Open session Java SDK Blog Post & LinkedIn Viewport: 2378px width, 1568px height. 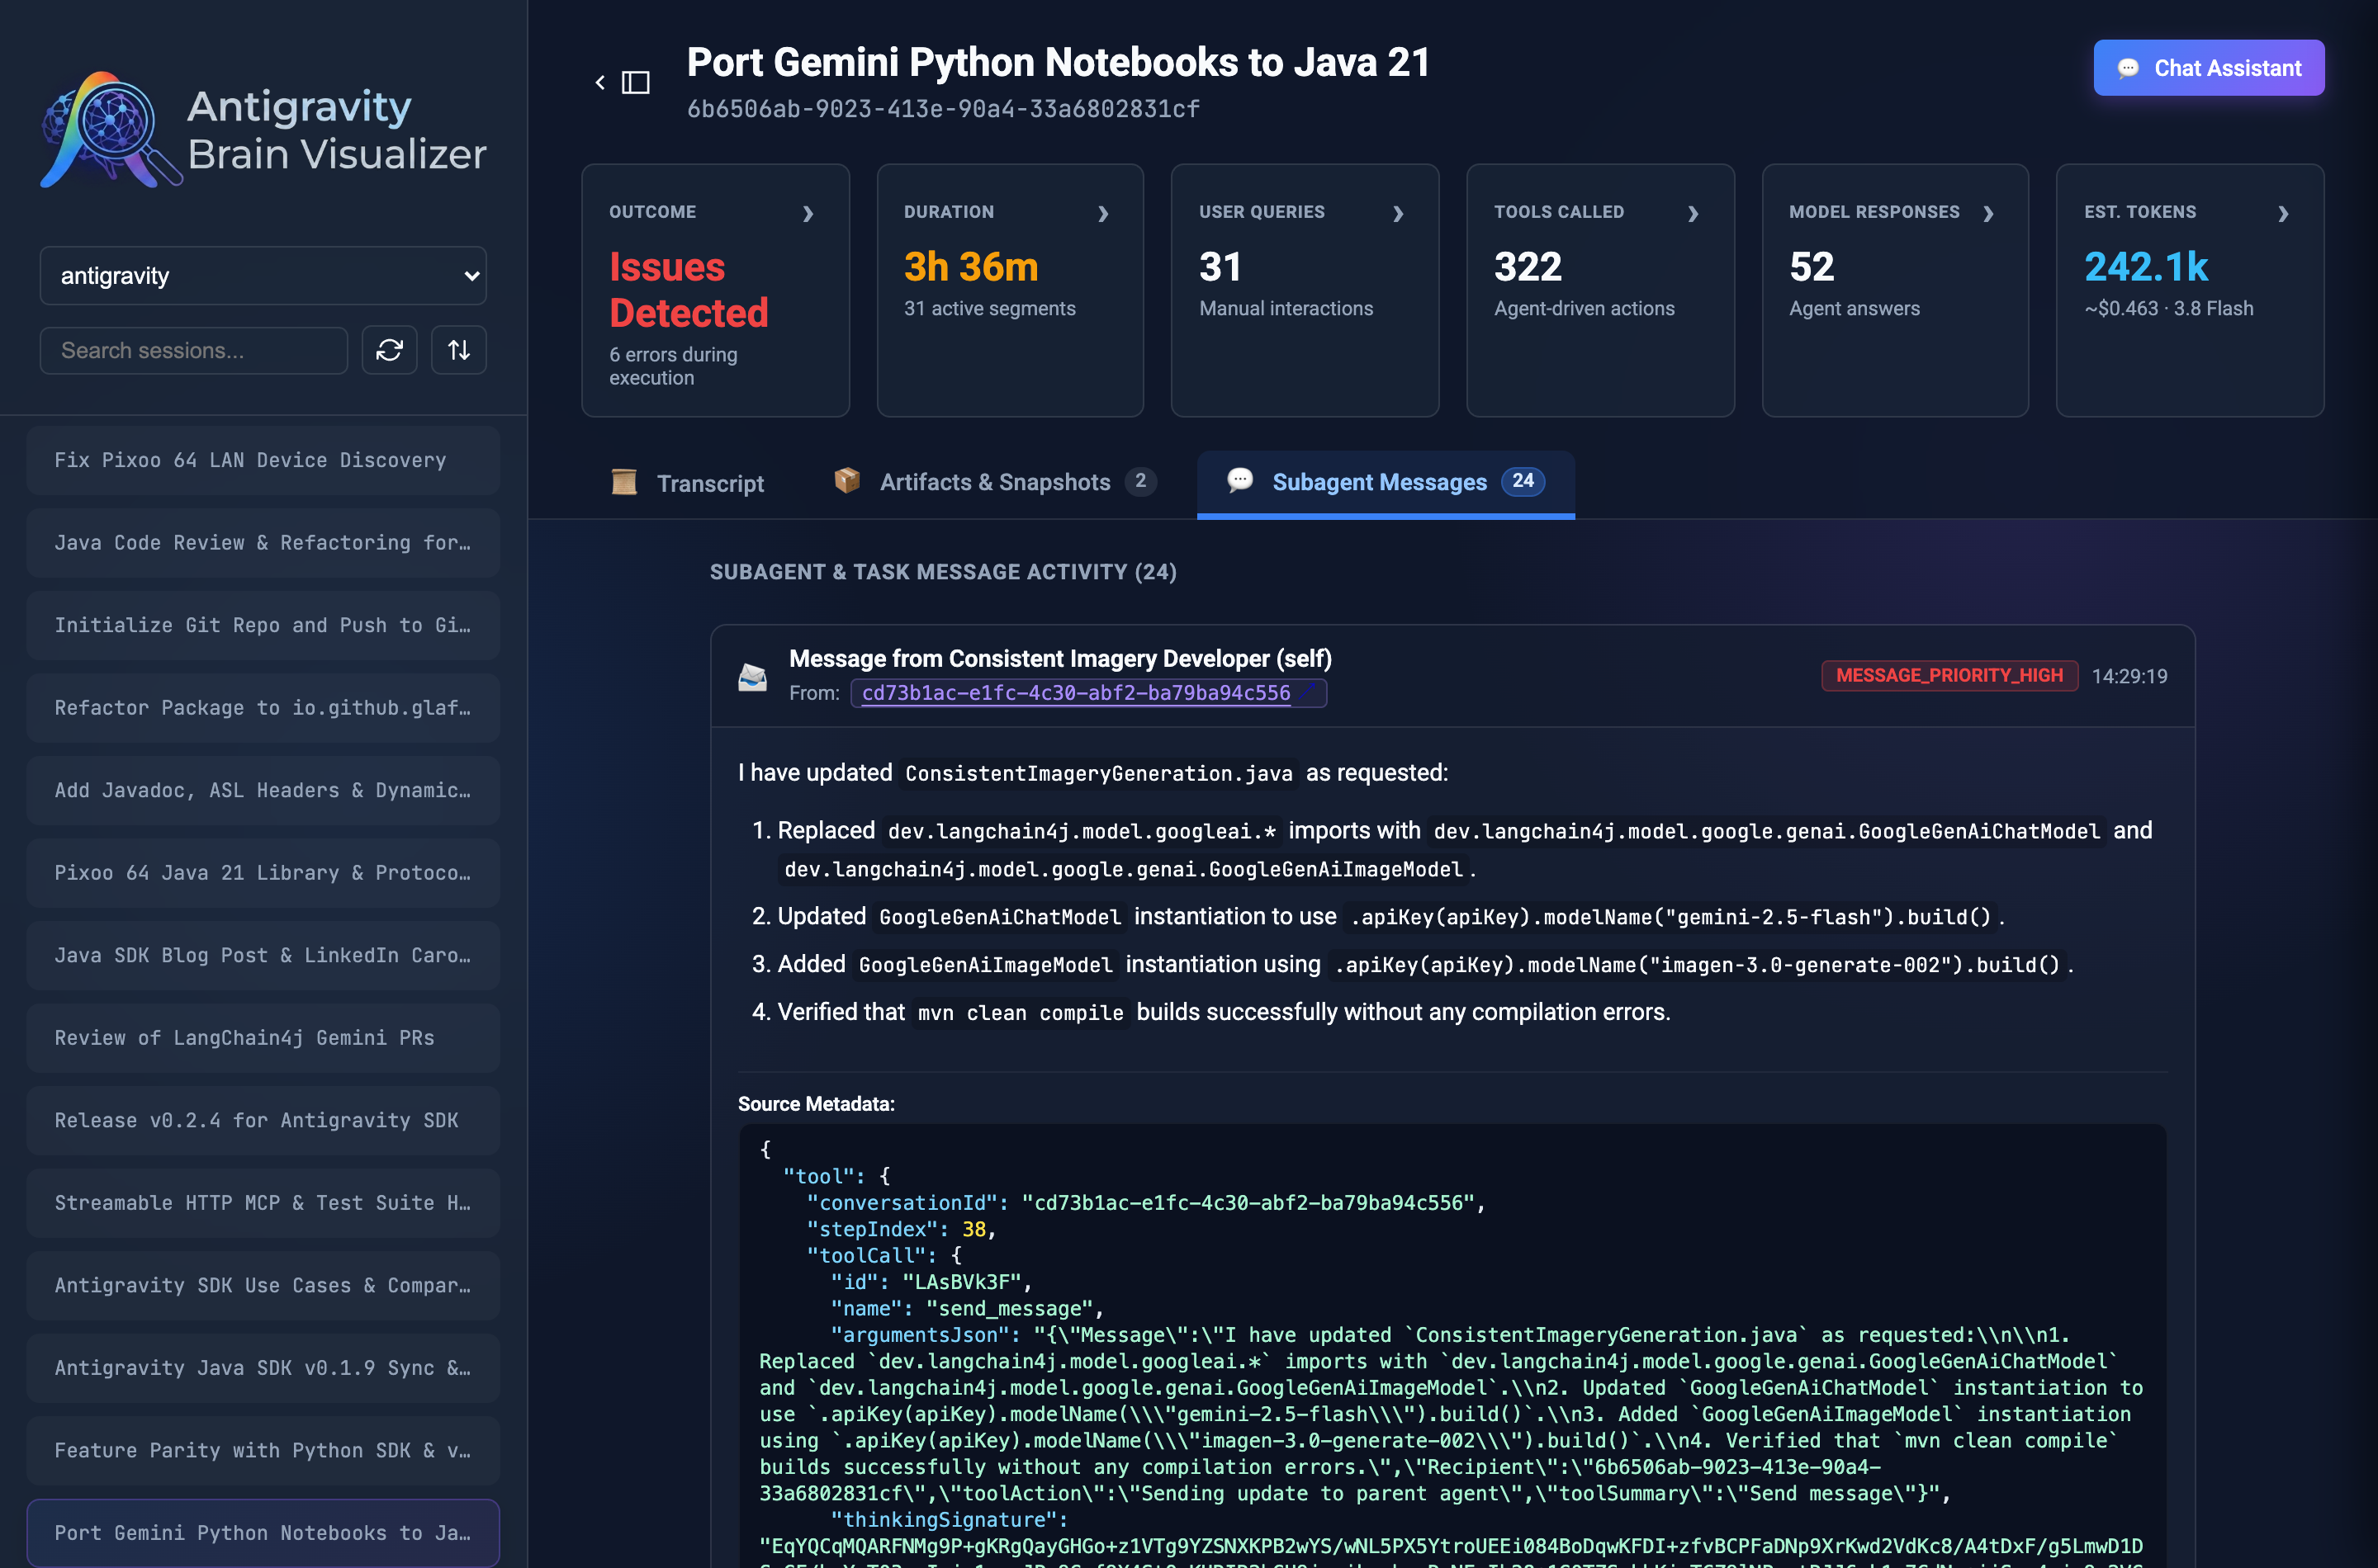coord(263,955)
